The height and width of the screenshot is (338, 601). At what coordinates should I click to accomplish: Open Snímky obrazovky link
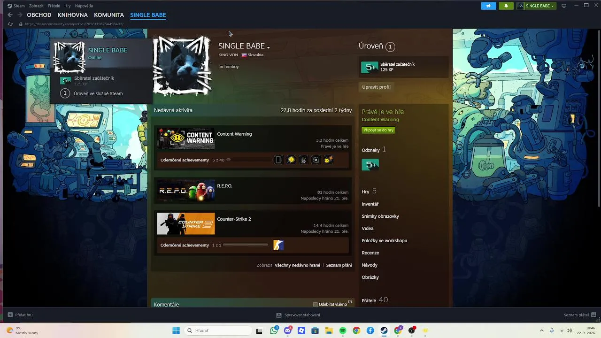380,216
